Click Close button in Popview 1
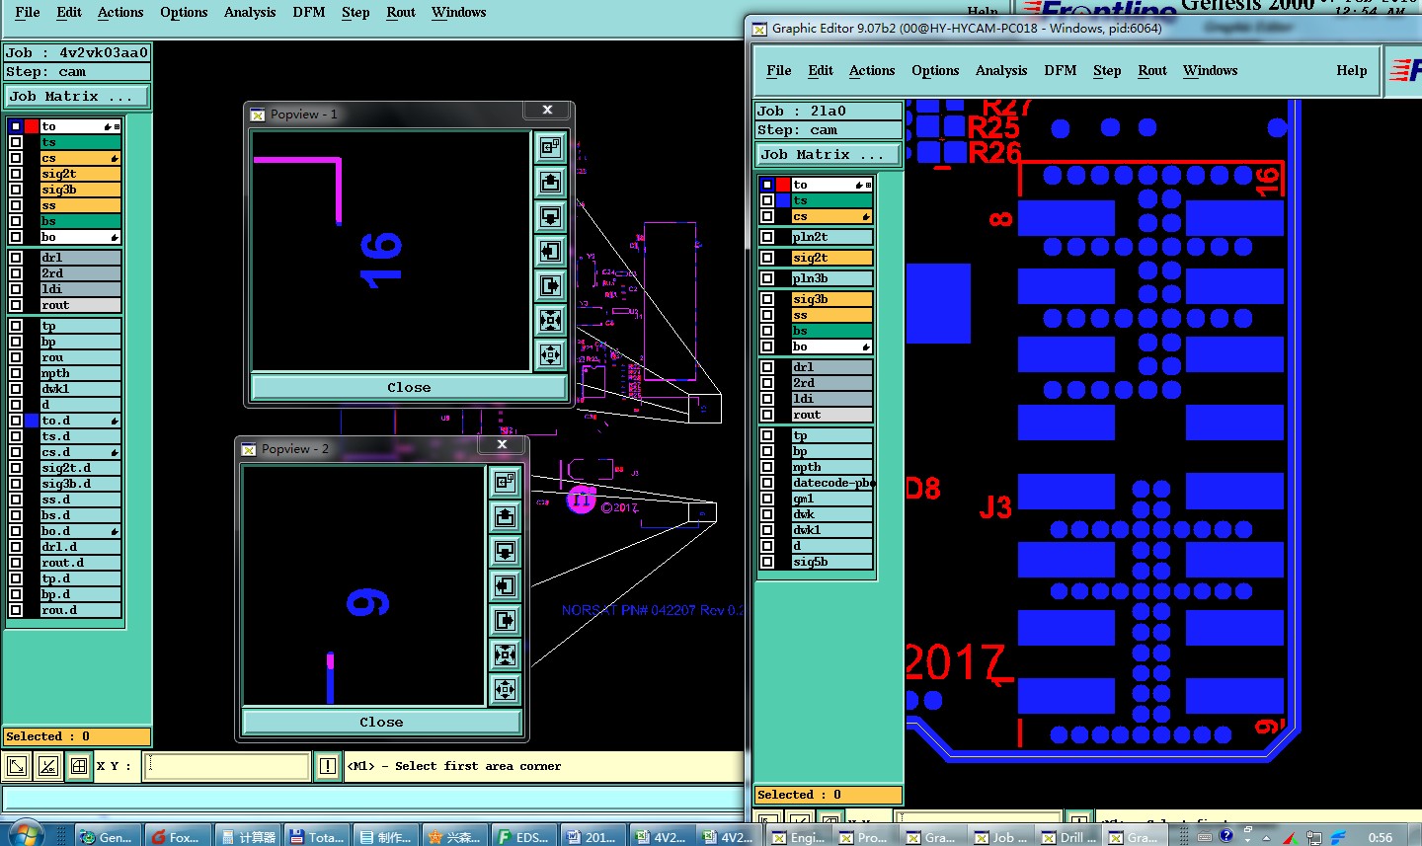This screenshot has width=1422, height=846. click(x=409, y=387)
